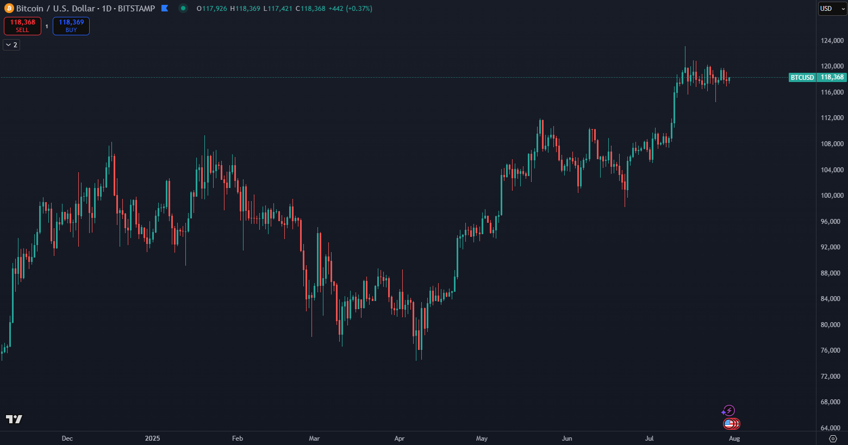The width and height of the screenshot is (848, 445).
Task: Open chart settings gear on the axis corner
Action: click(833, 438)
